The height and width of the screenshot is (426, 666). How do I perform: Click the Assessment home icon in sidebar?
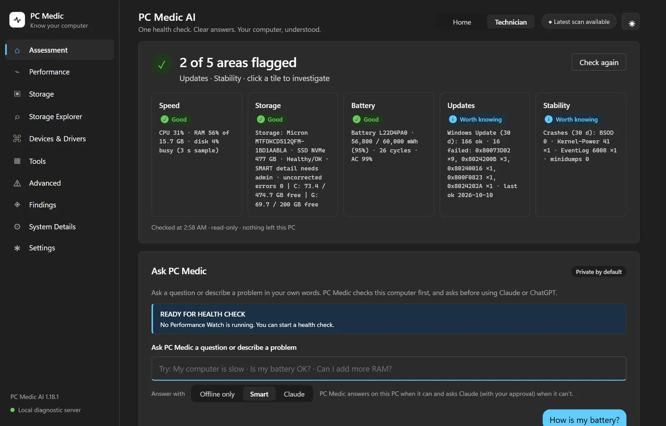click(17, 50)
